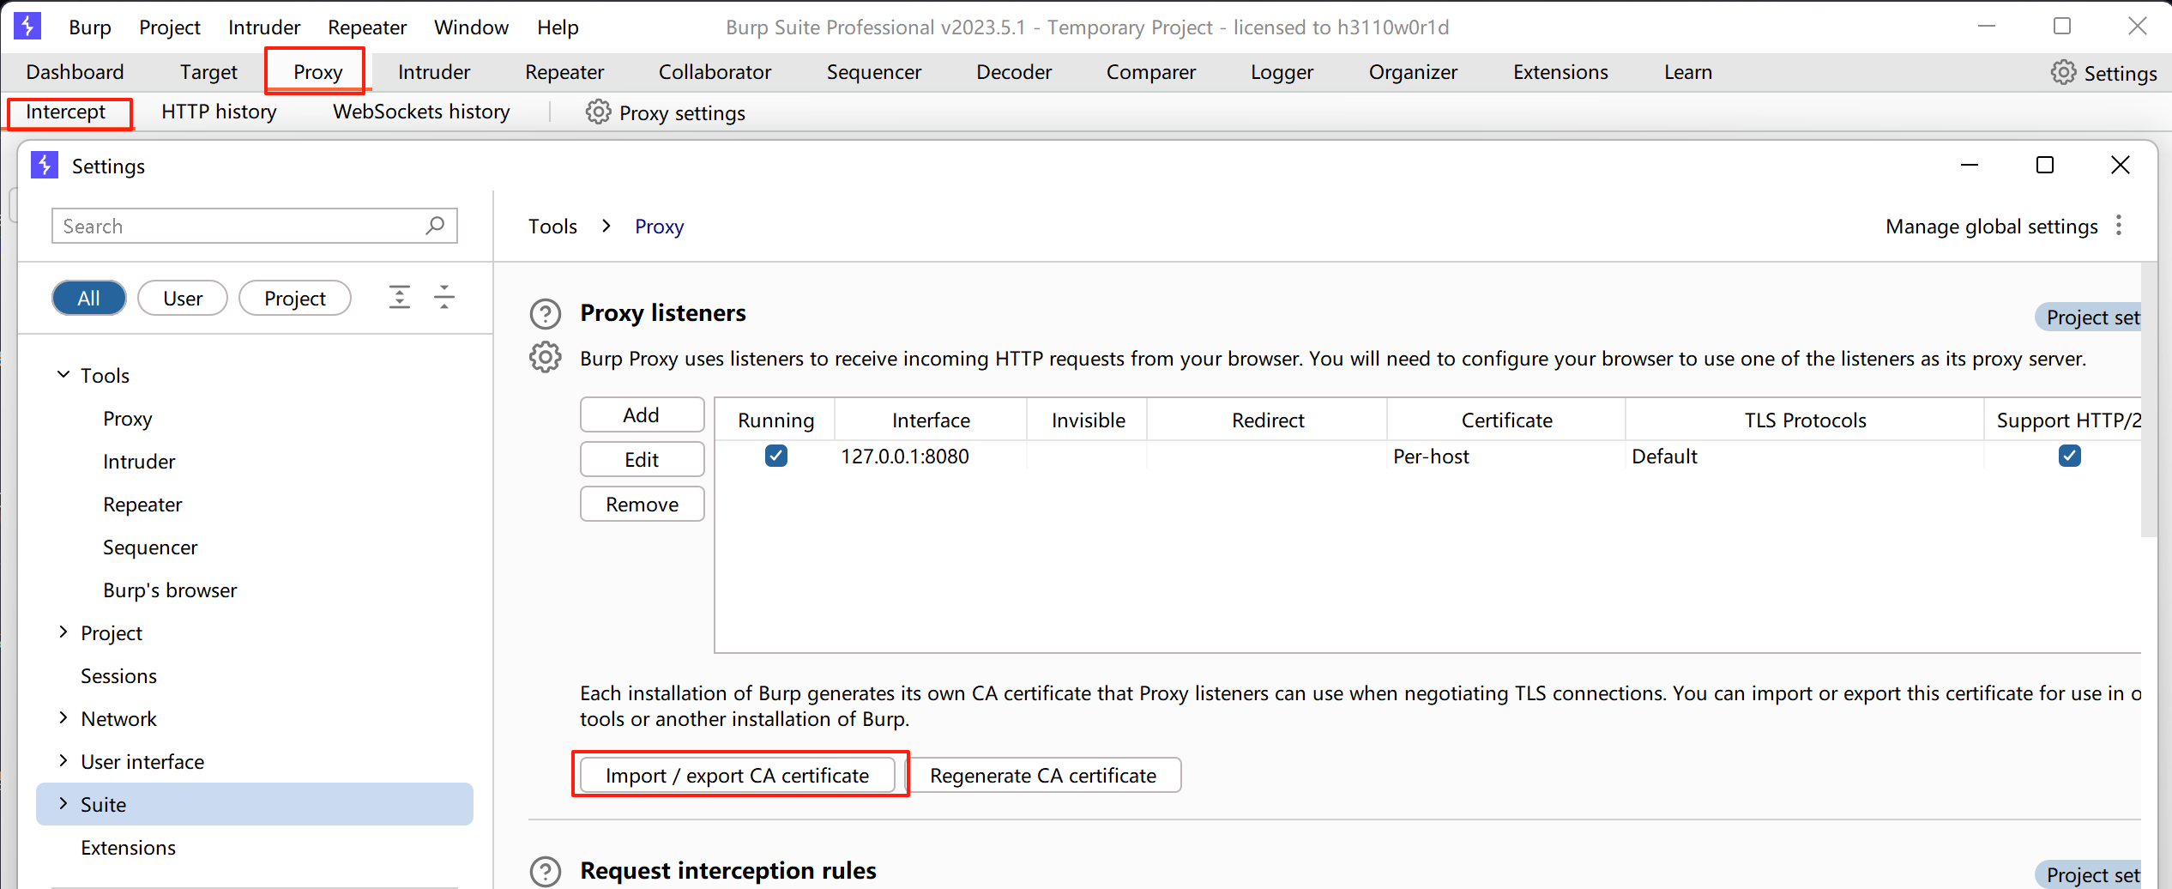Click the Tools breadcrumb link
Viewport: 2172px width, 889px height.
[552, 226]
